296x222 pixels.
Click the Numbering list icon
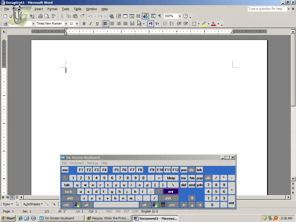point(165,24)
